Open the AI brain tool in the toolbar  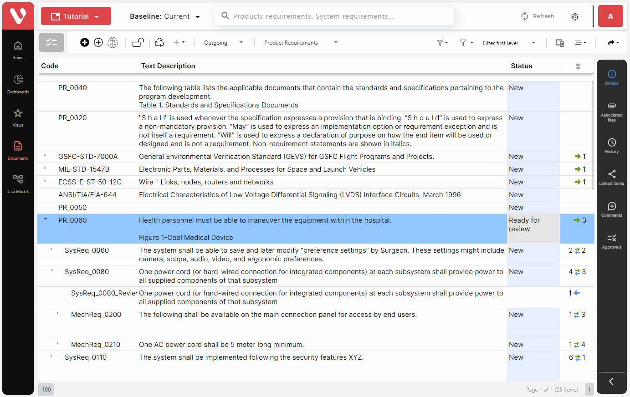pos(113,42)
